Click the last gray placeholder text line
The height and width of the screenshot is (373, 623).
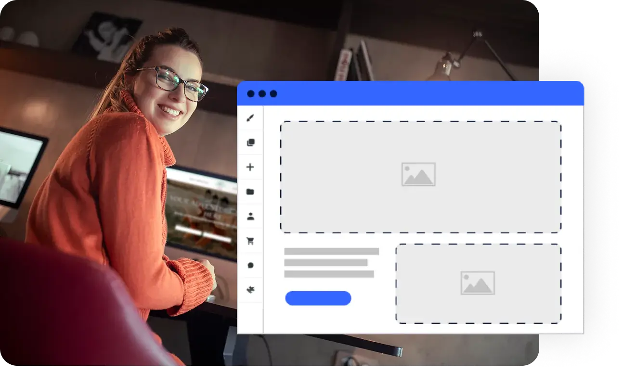coord(329,274)
